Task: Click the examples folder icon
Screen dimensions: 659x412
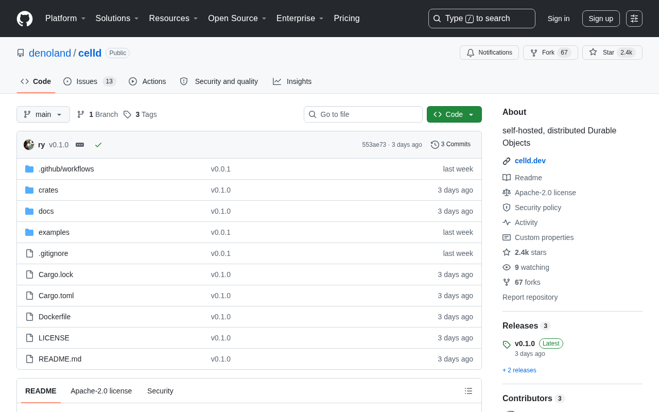Action: tap(29, 232)
